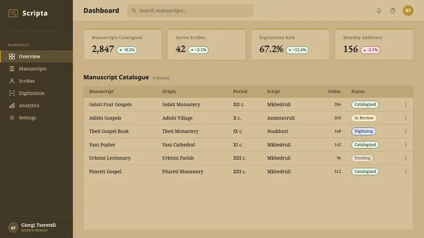Click Catalogued badge for Gelati Four Gospels
This screenshot has height=238, width=424.
click(365, 104)
